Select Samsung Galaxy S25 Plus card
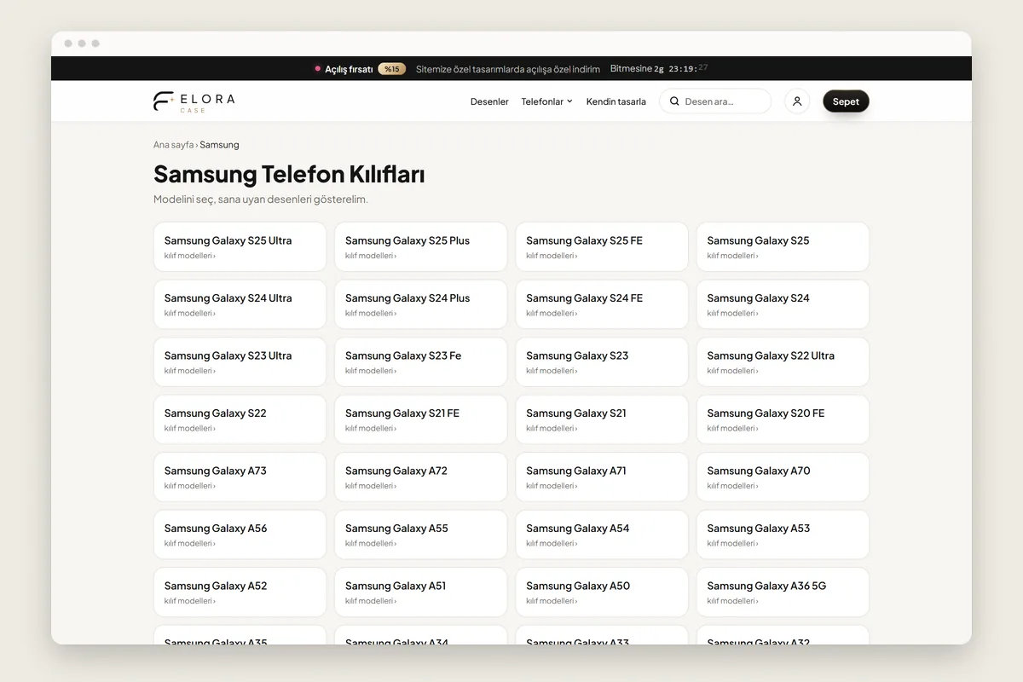The height and width of the screenshot is (682, 1023). (x=421, y=247)
